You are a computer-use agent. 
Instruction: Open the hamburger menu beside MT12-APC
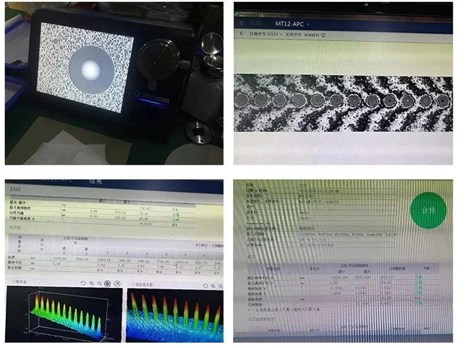[242, 23]
